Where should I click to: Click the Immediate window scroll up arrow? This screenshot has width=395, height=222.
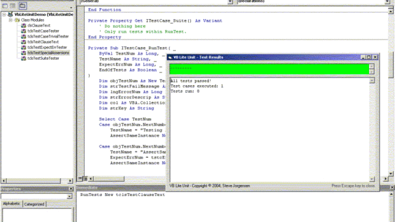click(391, 194)
